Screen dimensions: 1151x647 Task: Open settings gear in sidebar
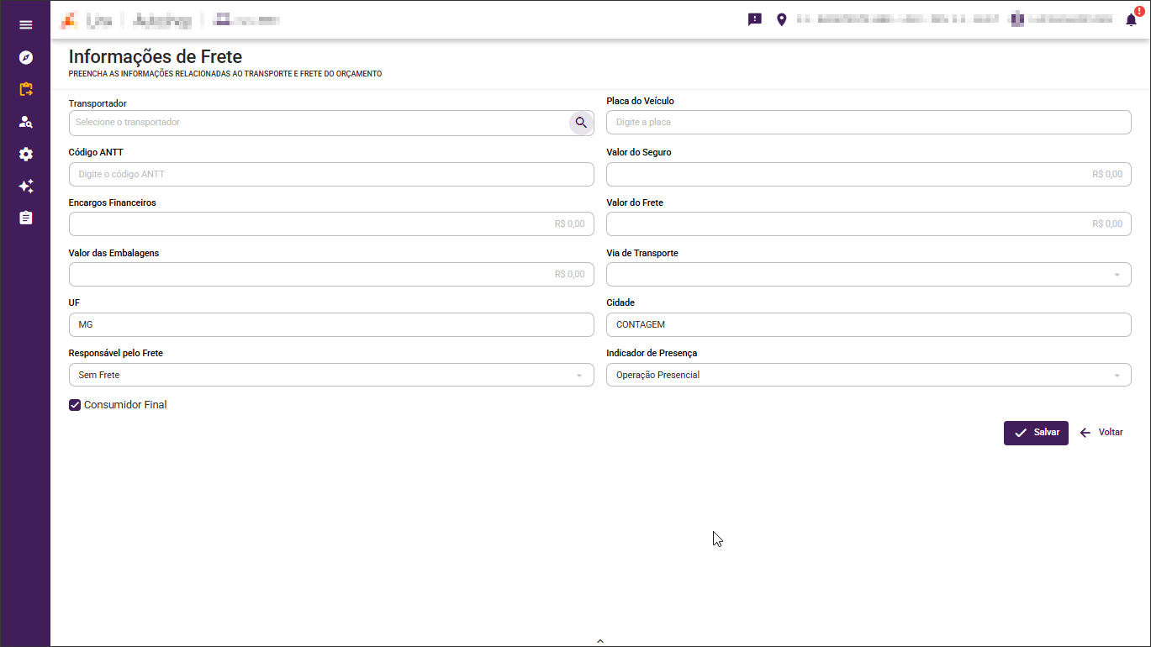click(26, 155)
